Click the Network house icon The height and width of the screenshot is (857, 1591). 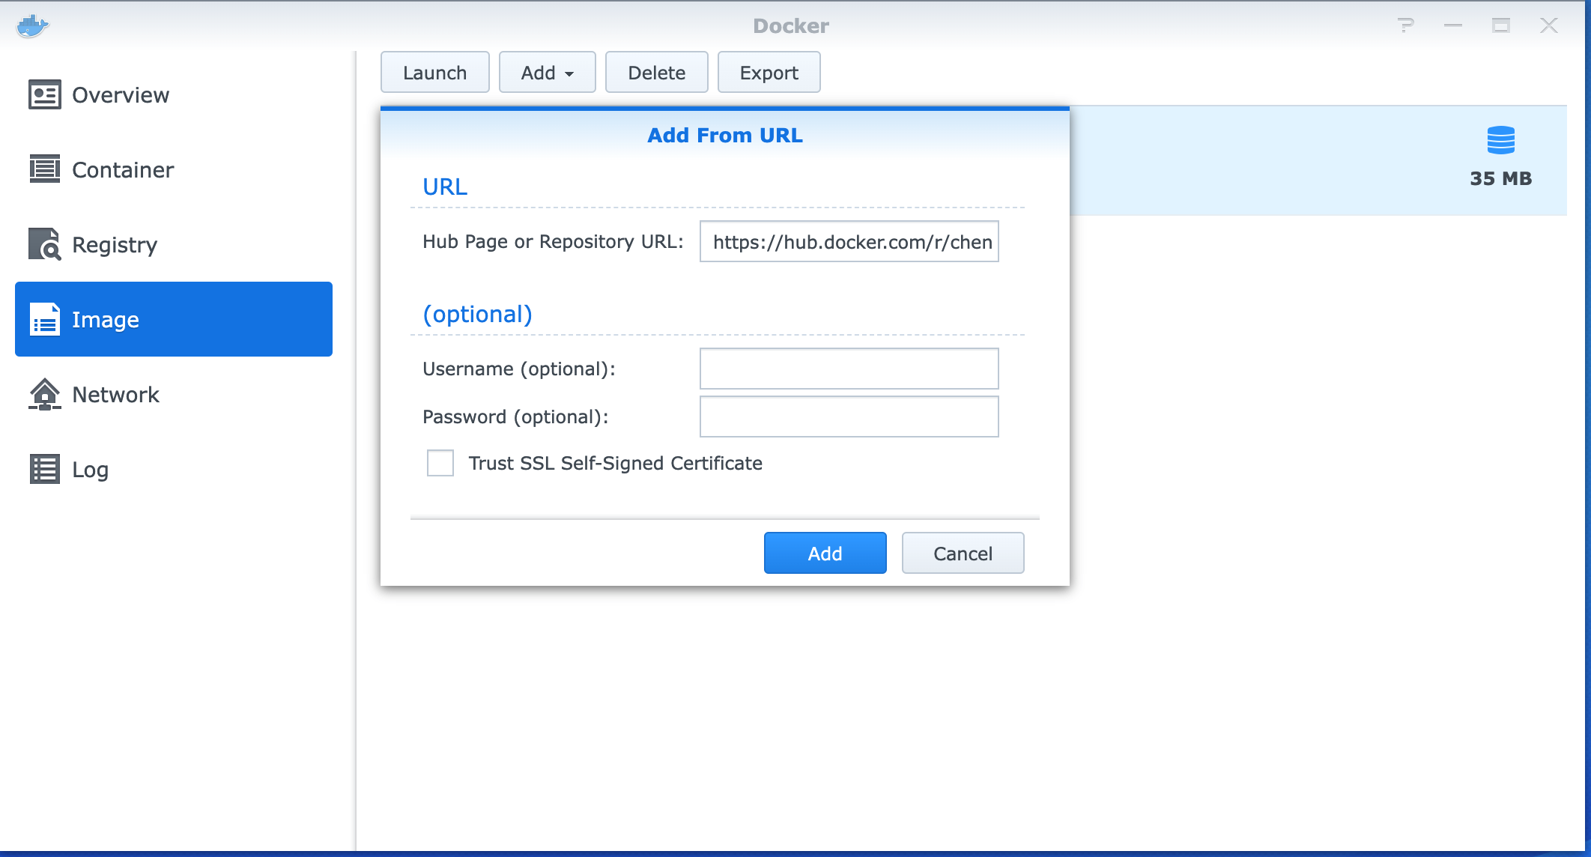point(44,394)
